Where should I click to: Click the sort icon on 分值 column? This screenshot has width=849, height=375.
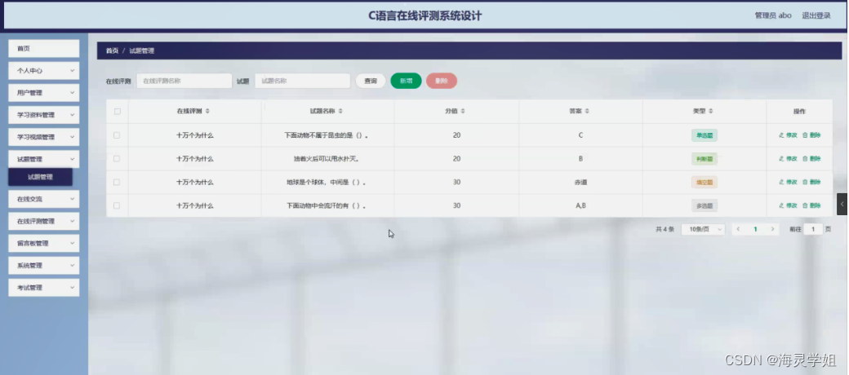pyautogui.click(x=463, y=112)
